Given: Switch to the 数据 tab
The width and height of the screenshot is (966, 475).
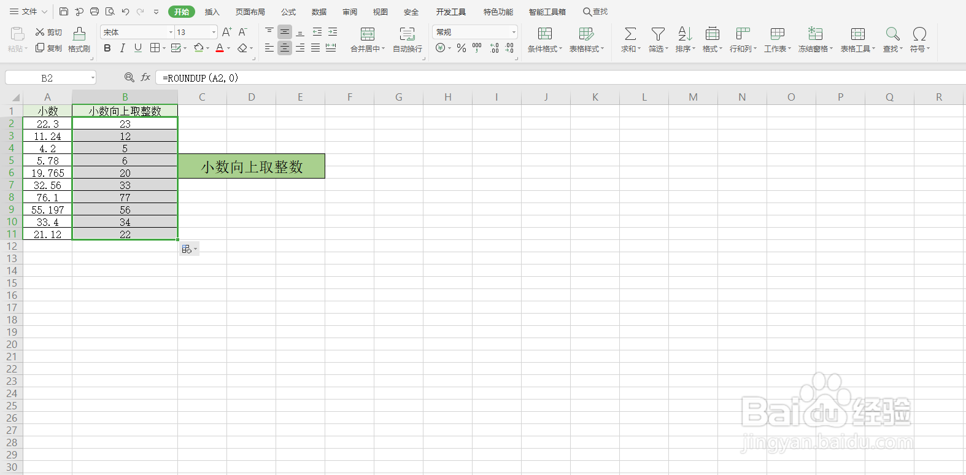Looking at the screenshot, I should [x=319, y=12].
